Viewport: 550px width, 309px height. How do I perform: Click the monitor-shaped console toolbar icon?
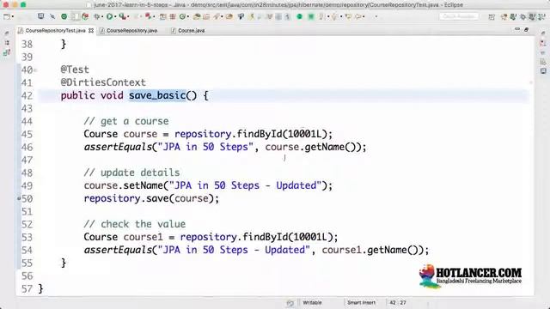(41, 16)
